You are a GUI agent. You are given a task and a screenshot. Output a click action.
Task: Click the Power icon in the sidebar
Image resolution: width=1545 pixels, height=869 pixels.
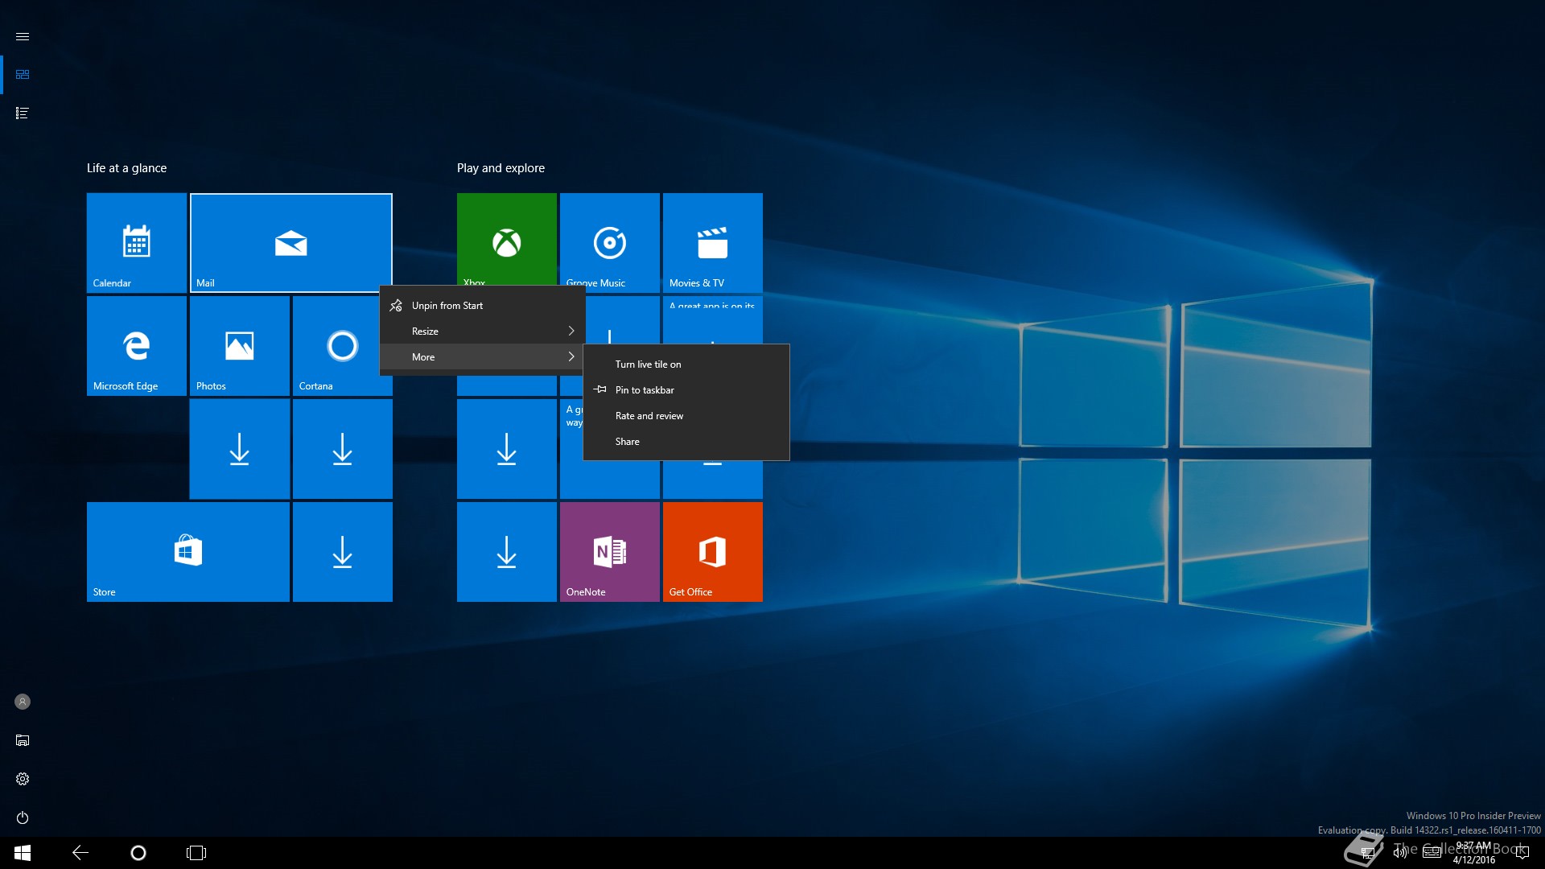23,818
